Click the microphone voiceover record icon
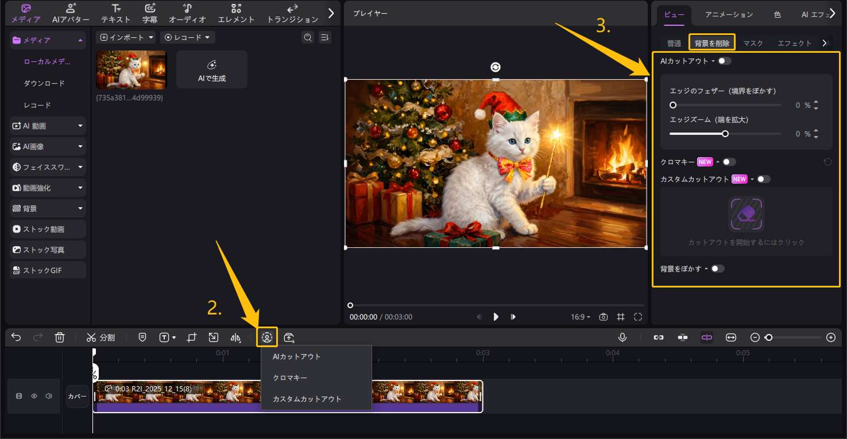The height and width of the screenshot is (439, 847). [622, 337]
